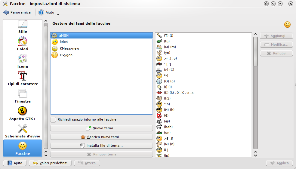Select the telephone emoticon (T) (t)
This screenshot has width=296, height=169.
[x=203, y=35]
